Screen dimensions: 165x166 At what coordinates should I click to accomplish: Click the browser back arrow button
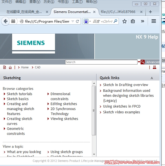pos(5,21)
